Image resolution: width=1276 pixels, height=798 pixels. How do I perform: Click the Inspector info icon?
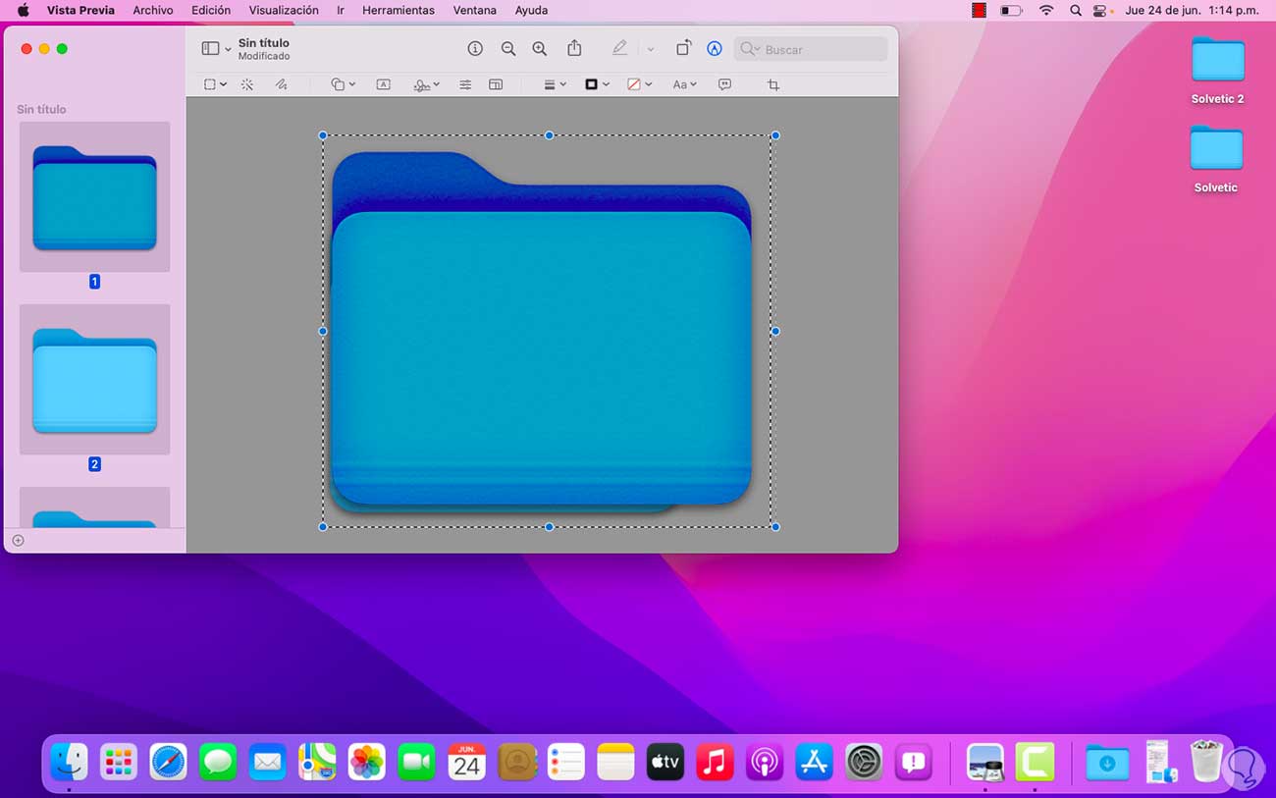click(475, 49)
